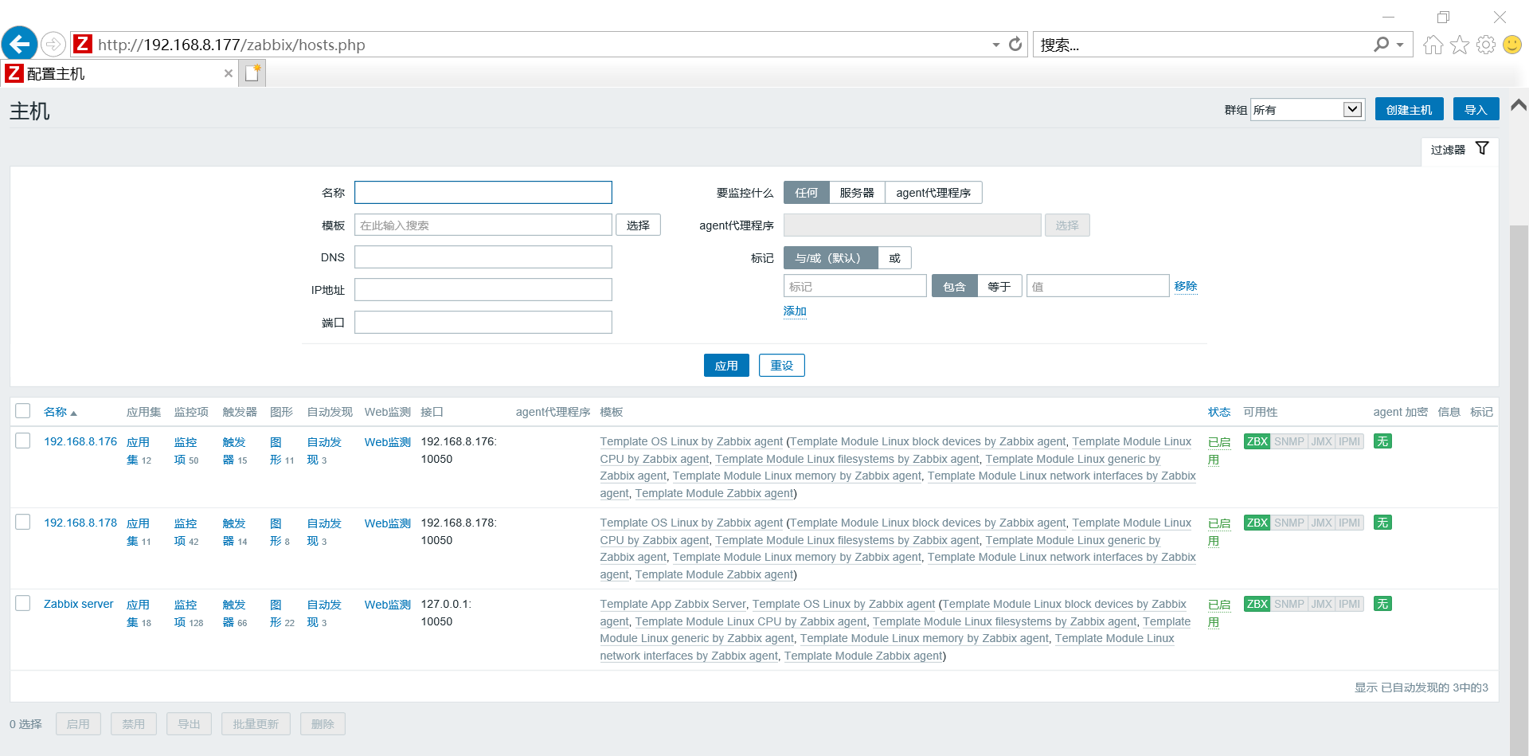Open a new tab with the blank tab button

click(253, 73)
